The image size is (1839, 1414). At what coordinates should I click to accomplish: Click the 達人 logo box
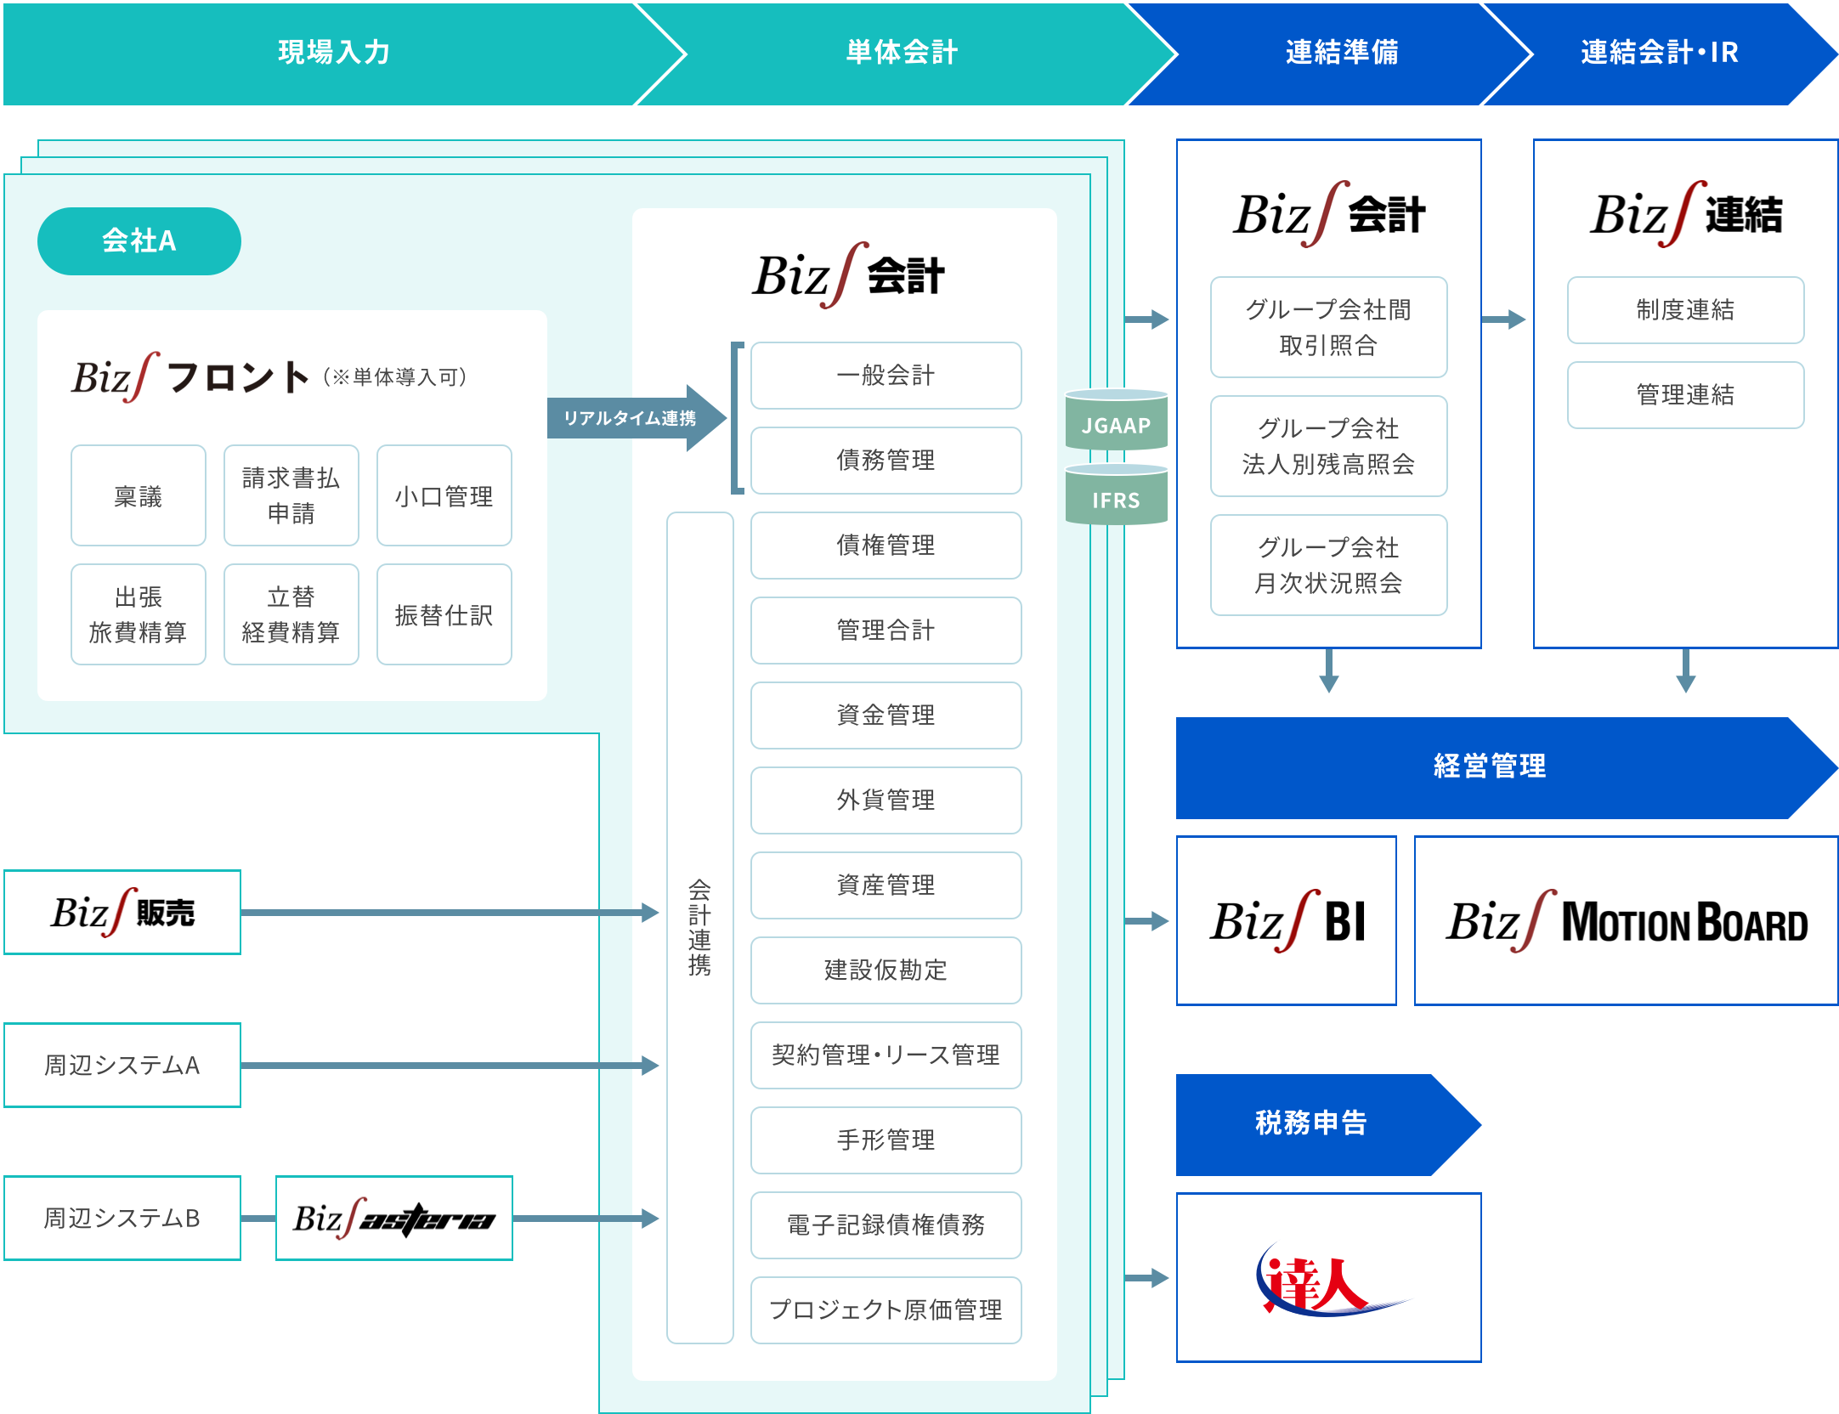(1329, 1278)
